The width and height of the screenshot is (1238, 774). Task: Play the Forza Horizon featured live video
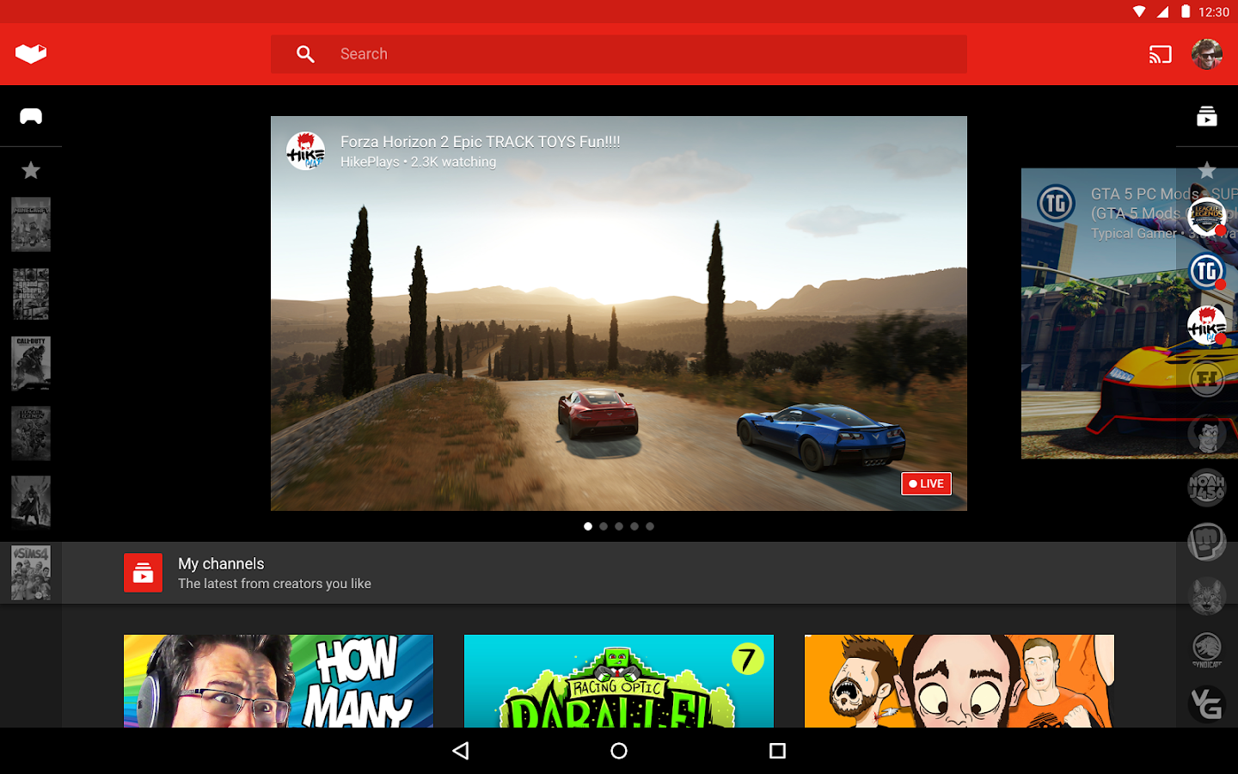619,313
